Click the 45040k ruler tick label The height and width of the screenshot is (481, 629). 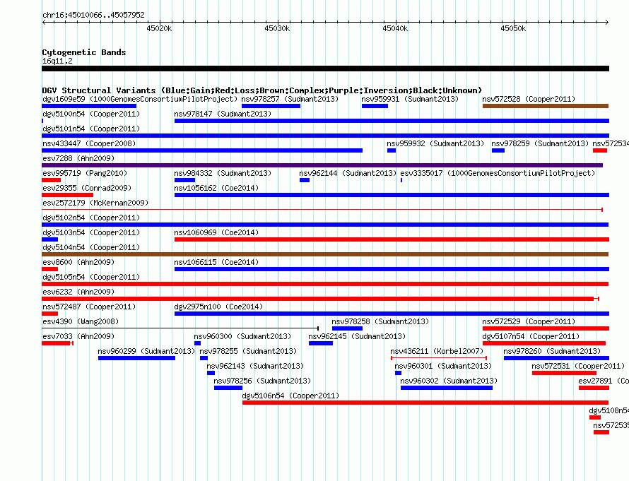[395, 28]
